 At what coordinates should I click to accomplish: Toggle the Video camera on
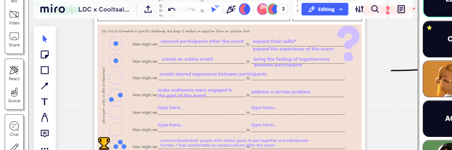click(14, 17)
